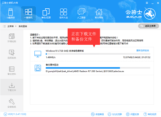
Task: Select the 选择系统 step in sidebar
Action: point(12,54)
